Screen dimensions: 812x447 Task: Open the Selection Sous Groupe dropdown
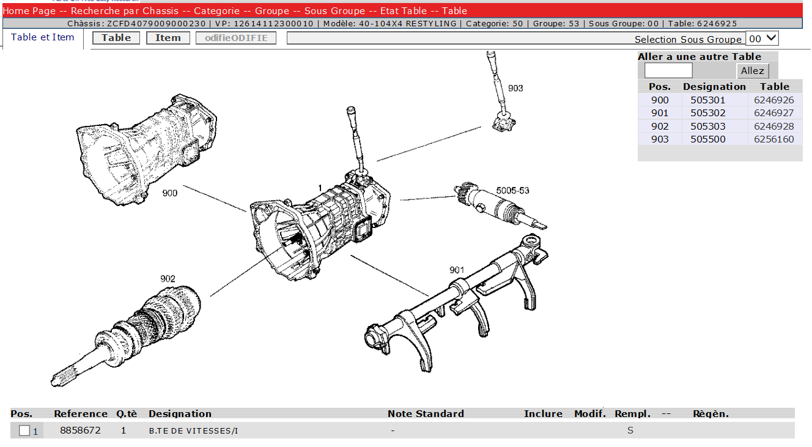click(762, 39)
